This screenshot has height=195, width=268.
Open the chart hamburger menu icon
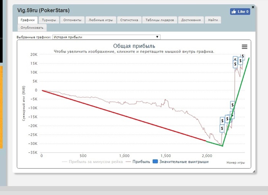click(244, 47)
